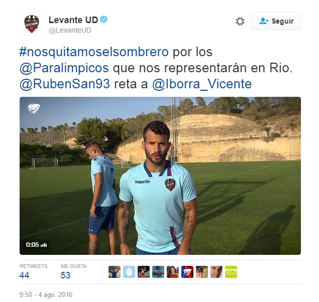The width and height of the screenshot is (319, 302).
Task: Open the @Paralimpicos mention
Action: [x=64, y=68]
